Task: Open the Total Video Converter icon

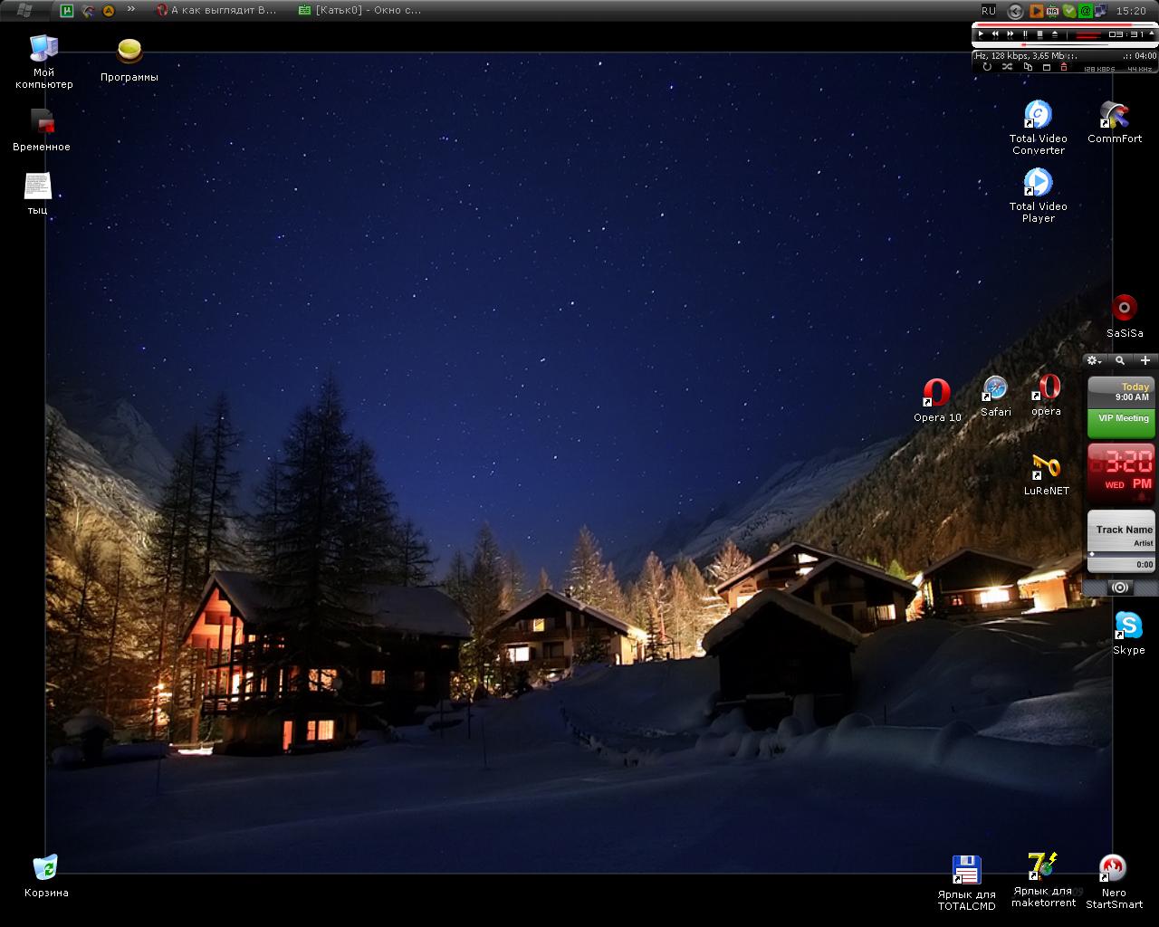Action: tap(1038, 116)
